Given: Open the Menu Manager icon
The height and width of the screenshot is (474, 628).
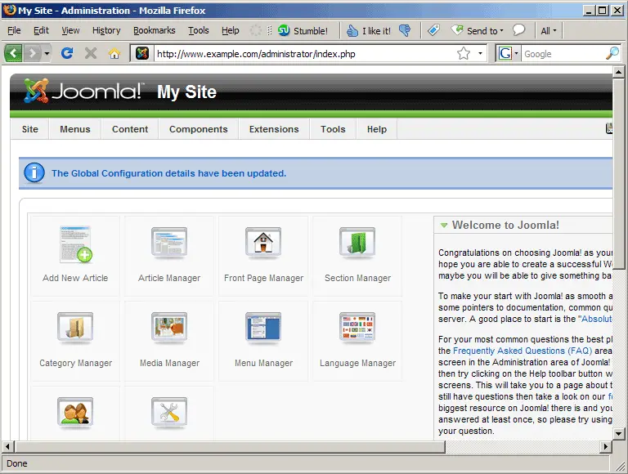Looking at the screenshot, I should [263, 328].
